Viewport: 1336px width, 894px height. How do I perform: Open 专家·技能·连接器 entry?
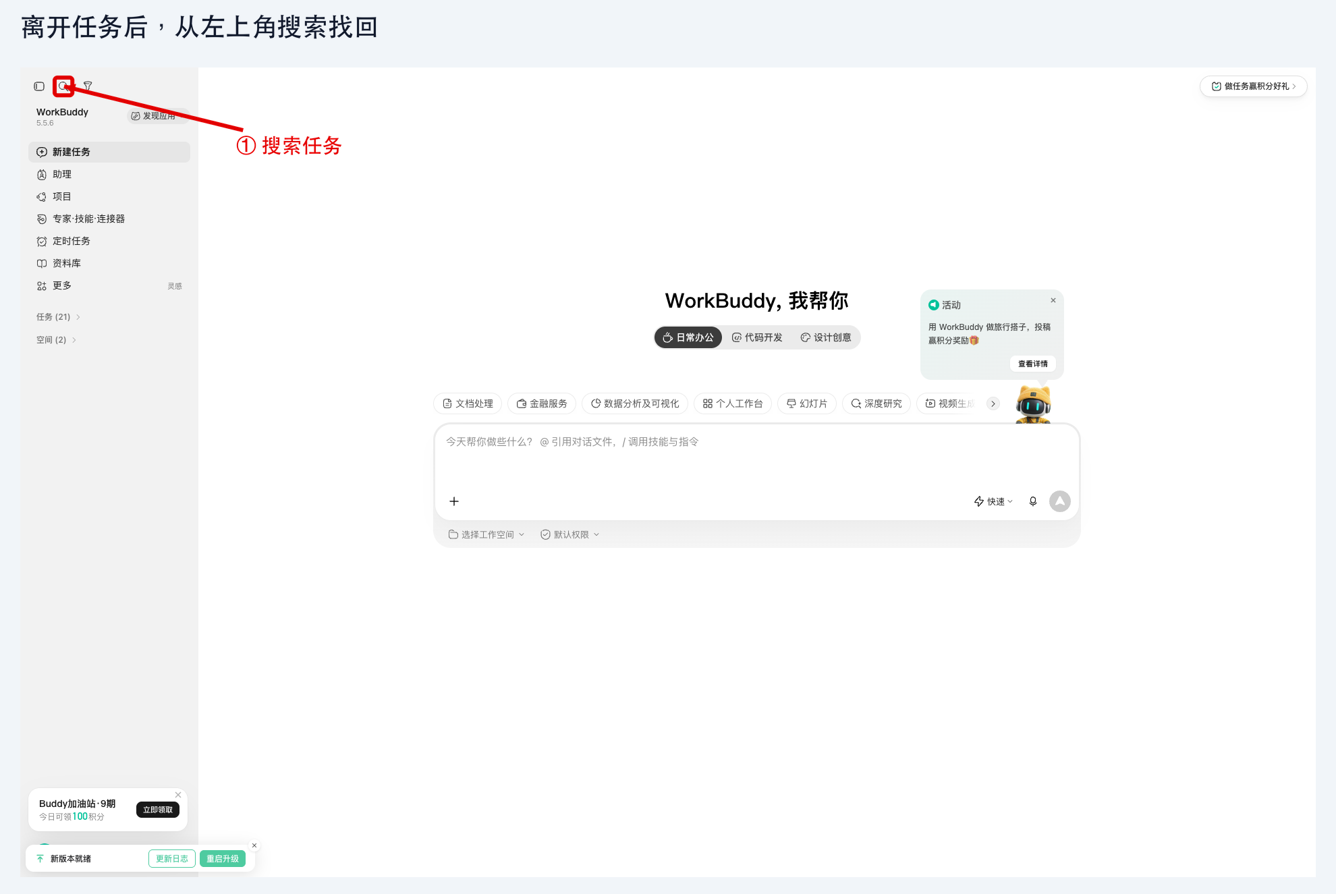point(109,219)
